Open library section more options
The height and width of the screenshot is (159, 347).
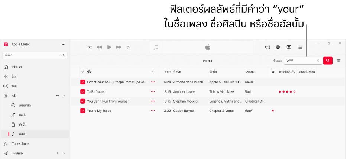click(x=58, y=96)
